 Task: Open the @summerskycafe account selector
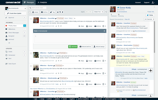(16, 8)
